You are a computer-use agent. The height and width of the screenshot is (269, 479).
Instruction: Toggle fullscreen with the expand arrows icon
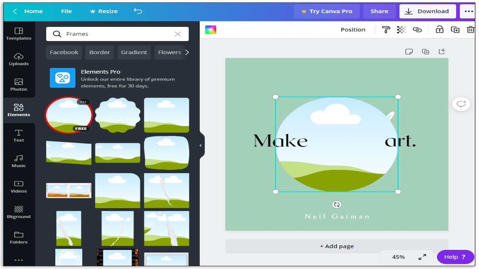tap(422, 257)
